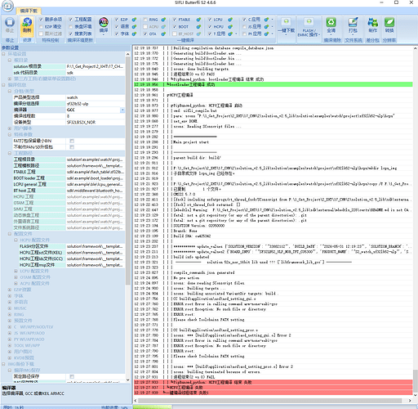Click the build icon next to HCPU
The width and height of the screenshot is (418, 409).
coord(230,27)
